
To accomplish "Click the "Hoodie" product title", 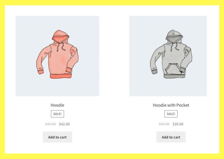I will [x=57, y=105].
